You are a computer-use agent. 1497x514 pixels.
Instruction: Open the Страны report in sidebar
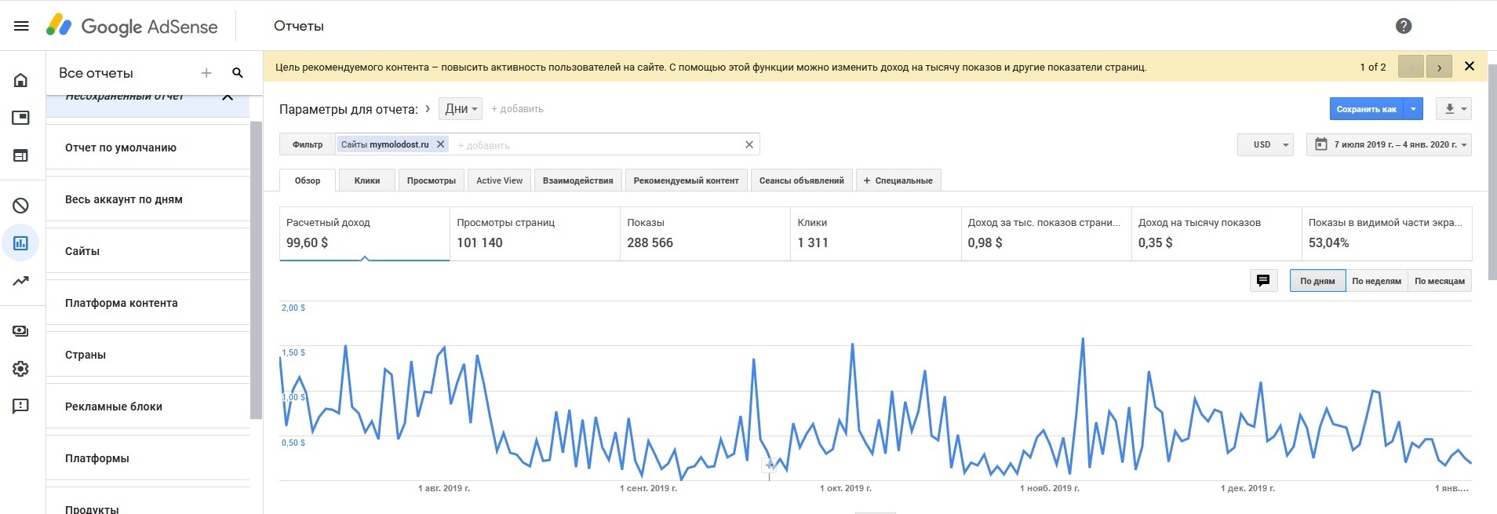(86, 355)
